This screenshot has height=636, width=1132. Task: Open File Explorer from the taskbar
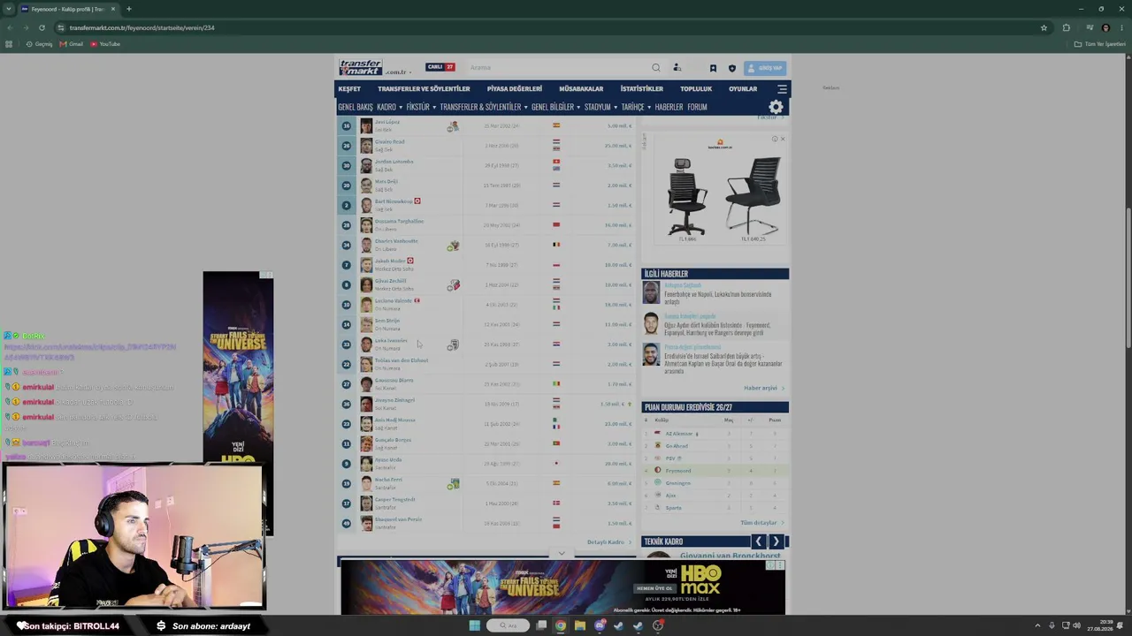[579, 625]
